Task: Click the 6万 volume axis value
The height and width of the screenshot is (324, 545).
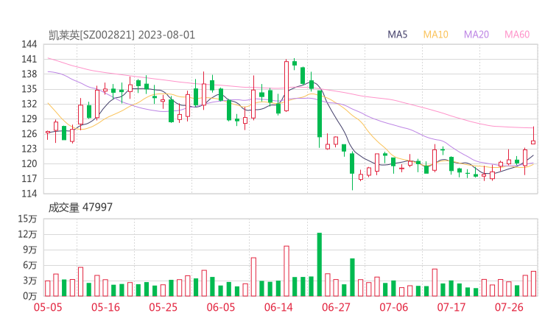Action: (30, 265)
